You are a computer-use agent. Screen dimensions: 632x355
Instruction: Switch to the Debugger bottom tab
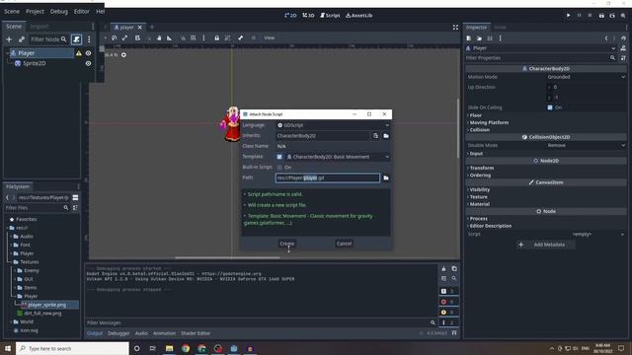coord(118,333)
